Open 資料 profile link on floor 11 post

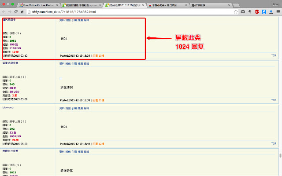62,63
